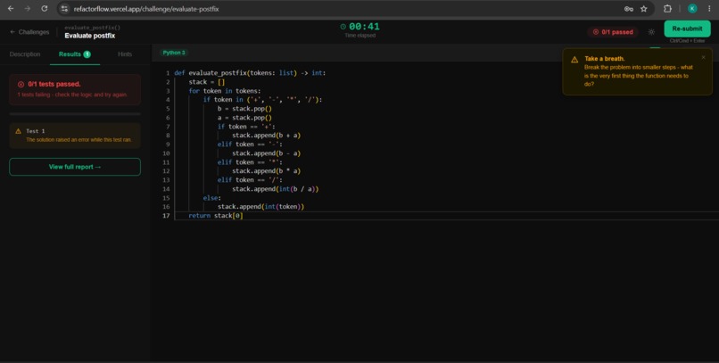The width and height of the screenshot is (719, 363).
Task: Switch to the Description tab
Action: (x=25, y=54)
